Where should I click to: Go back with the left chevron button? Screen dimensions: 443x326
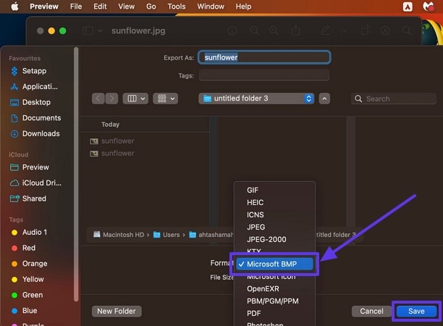98,99
